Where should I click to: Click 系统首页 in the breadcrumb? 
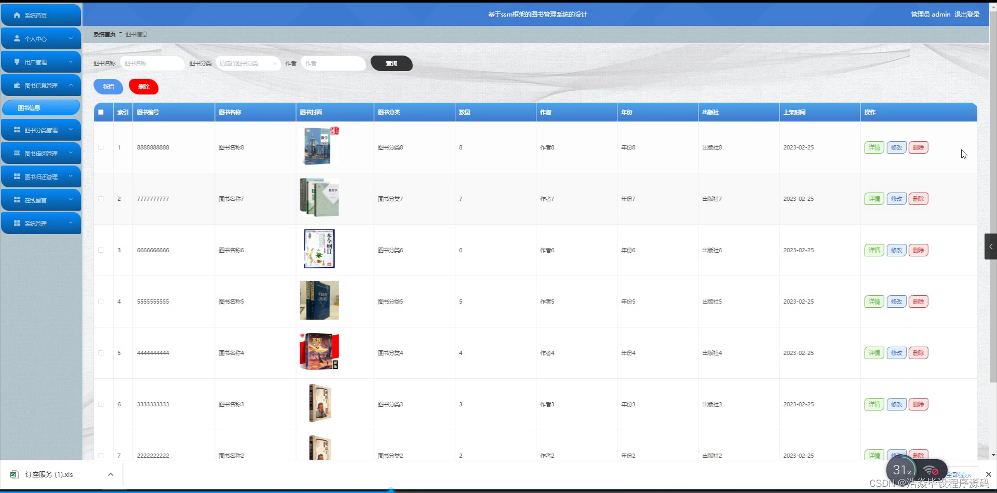tap(105, 34)
